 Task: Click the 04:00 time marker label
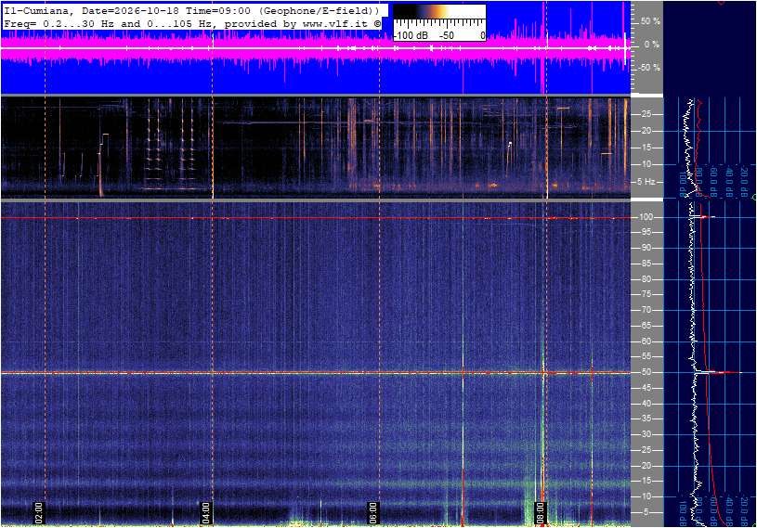click(x=206, y=512)
